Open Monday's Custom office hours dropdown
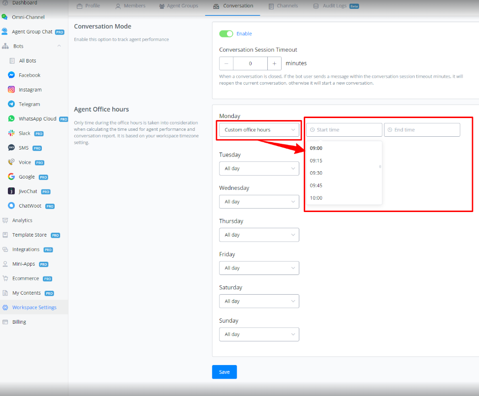This screenshot has width=479, height=396. (259, 130)
